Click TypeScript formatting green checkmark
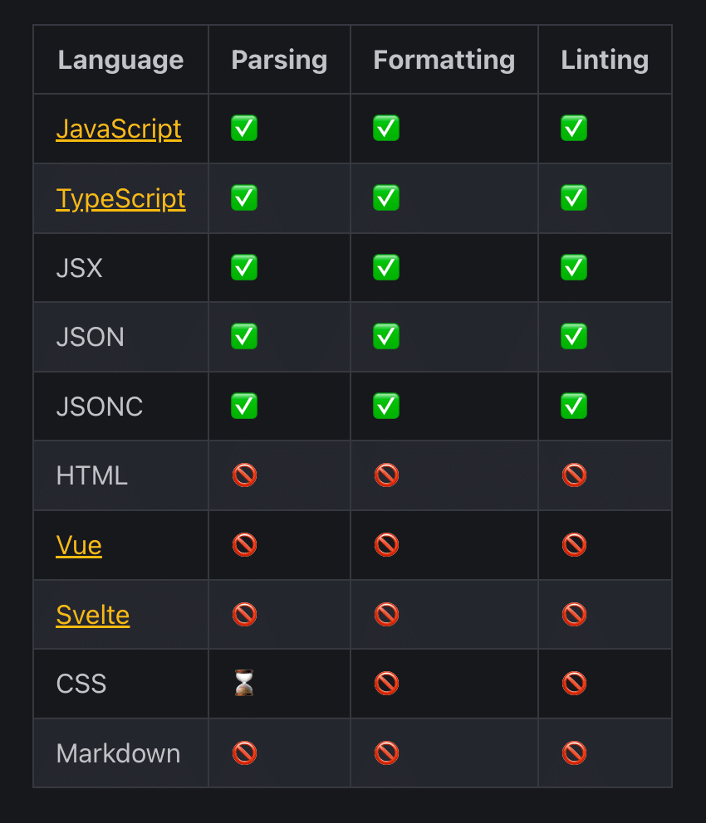706x823 pixels. click(386, 198)
